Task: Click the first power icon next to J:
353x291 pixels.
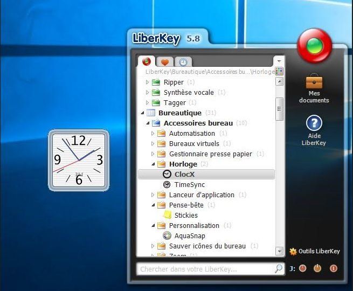Action: pos(302,268)
